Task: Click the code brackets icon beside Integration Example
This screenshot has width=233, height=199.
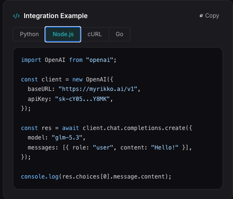Action: 17,16
